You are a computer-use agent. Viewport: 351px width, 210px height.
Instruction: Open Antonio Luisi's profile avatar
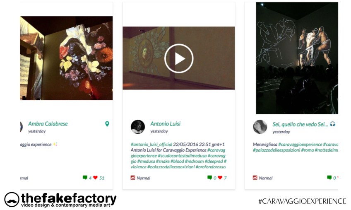[x=138, y=127]
